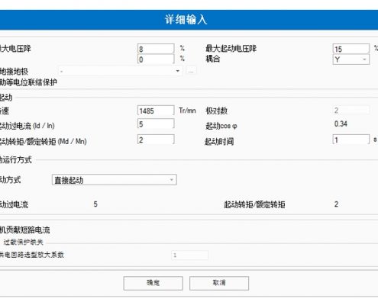Click the voltage drop field showing 0
The width and height of the screenshot is (378, 305).
coord(156,59)
